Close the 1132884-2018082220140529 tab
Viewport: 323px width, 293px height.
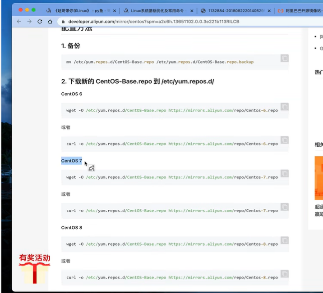[269, 11]
